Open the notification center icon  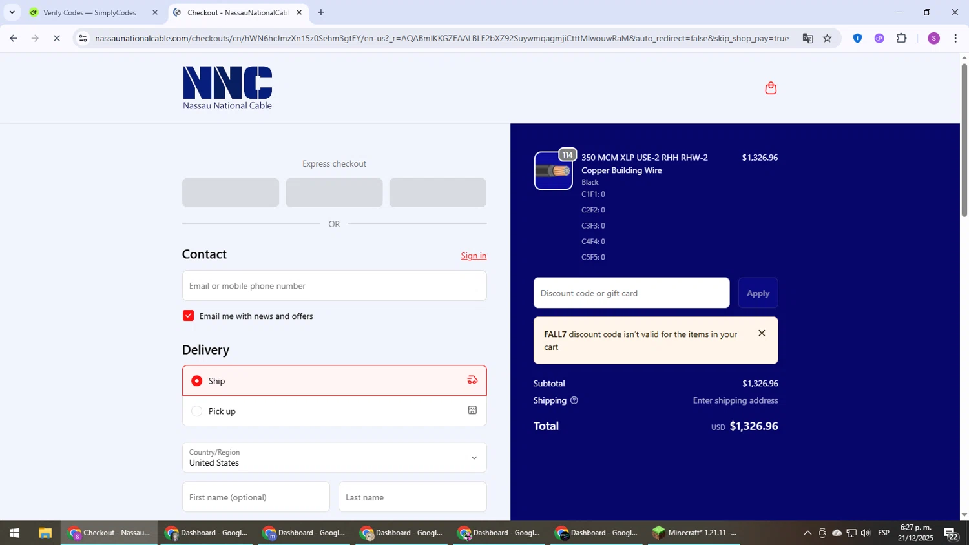coord(952,533)
